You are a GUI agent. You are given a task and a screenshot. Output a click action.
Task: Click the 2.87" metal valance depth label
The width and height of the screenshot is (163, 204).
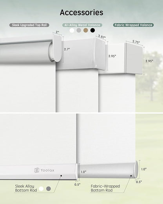tap(102, 36)
